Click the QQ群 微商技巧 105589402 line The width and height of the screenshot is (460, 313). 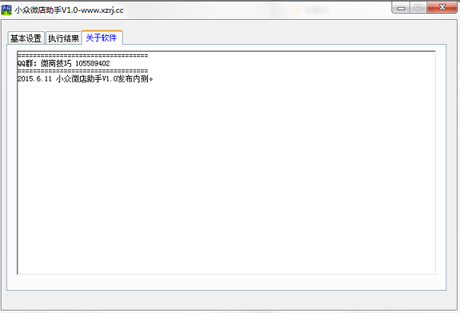[64, 63]
